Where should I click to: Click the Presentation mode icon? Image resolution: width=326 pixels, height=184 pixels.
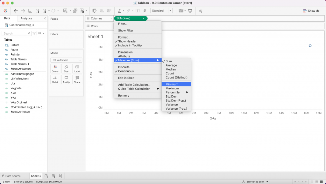(x=190, y=11)
